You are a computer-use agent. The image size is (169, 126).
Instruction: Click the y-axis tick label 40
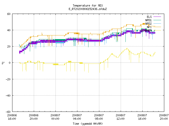click(x=9, y=30)
